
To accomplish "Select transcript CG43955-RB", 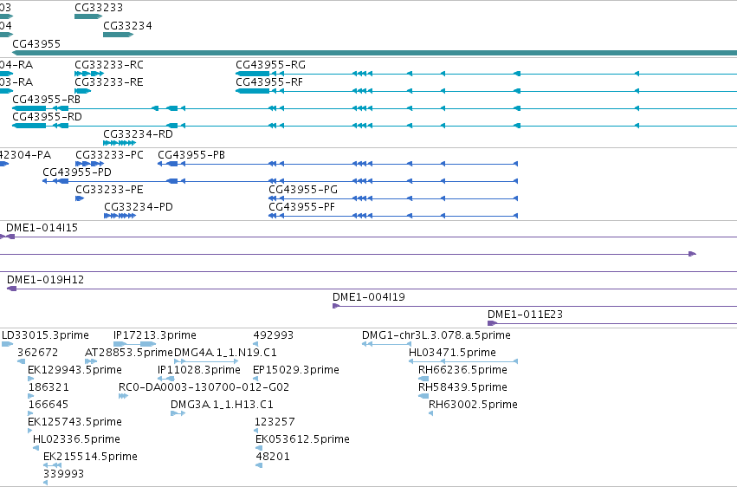I will pos(46,99).
